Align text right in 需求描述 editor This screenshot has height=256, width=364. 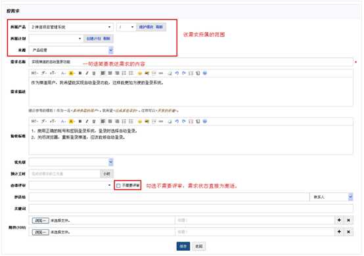click(117, 73)
